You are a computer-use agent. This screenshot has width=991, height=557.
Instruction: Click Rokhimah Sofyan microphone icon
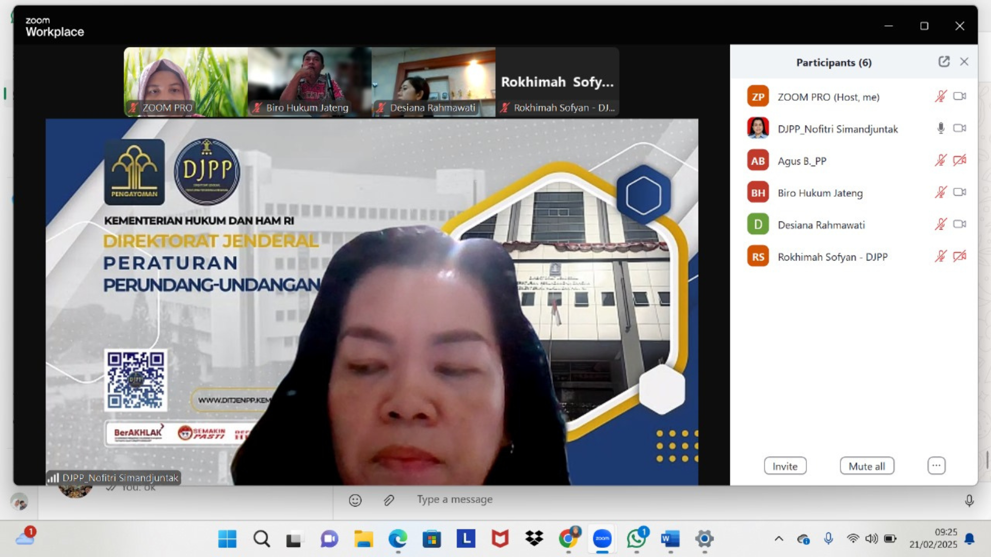941,256
